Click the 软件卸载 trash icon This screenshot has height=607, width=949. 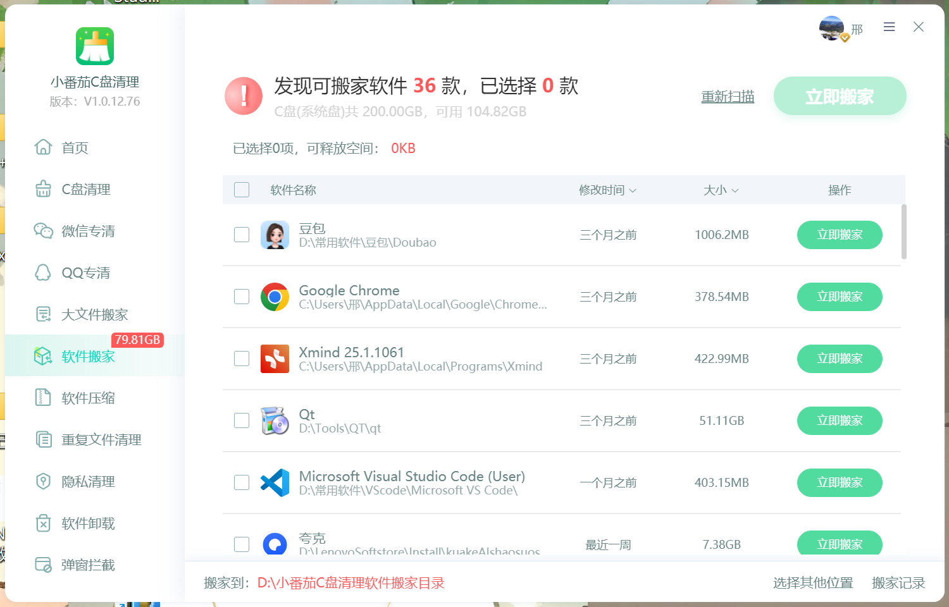pyautogui.click(x=43, y=523)
